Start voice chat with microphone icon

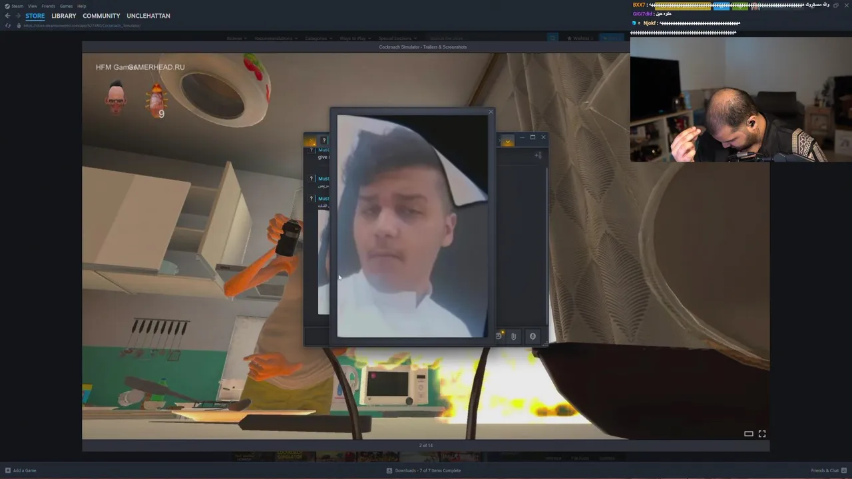[532, 337]
